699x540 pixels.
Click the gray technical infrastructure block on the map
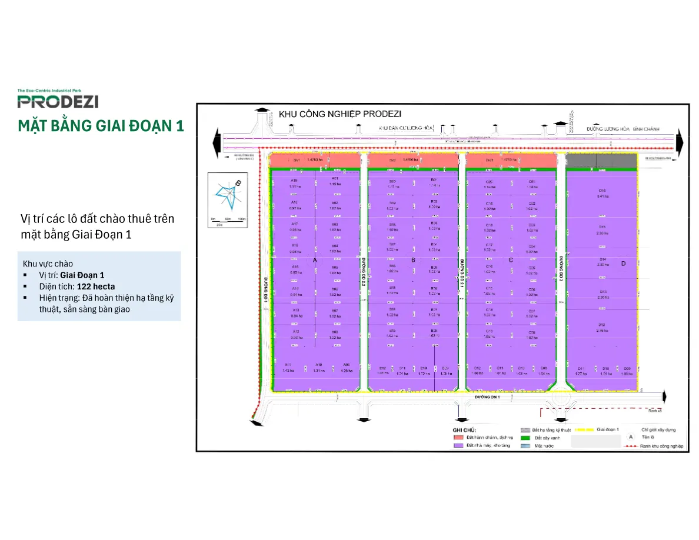click(601, 161)
